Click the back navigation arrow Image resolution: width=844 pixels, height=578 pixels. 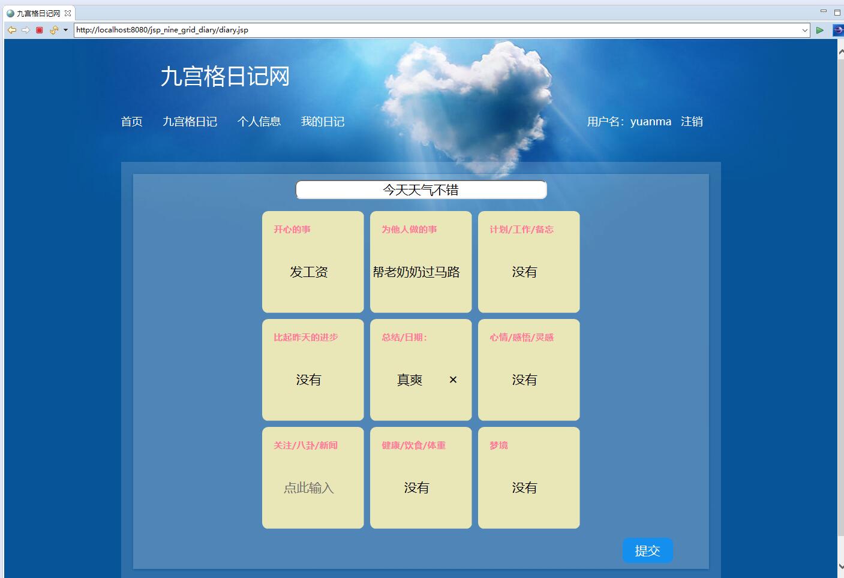pyautogui.click(x=11, y=30)
